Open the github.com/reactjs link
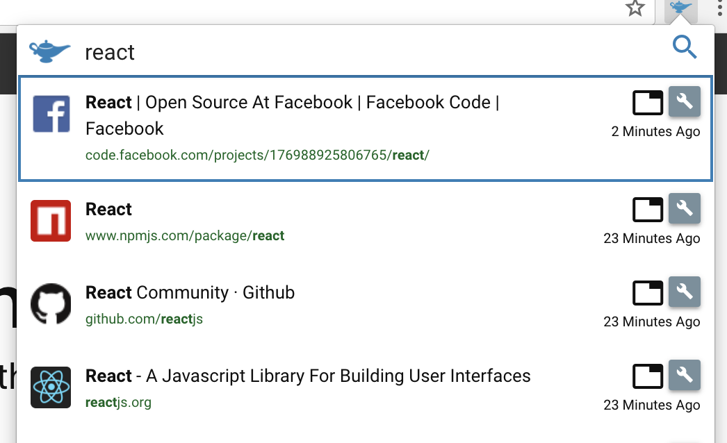The image size is (727, 443). 144,319
